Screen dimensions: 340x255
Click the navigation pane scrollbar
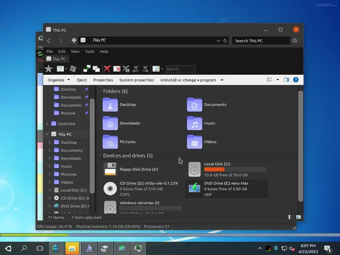pos(92,146)
